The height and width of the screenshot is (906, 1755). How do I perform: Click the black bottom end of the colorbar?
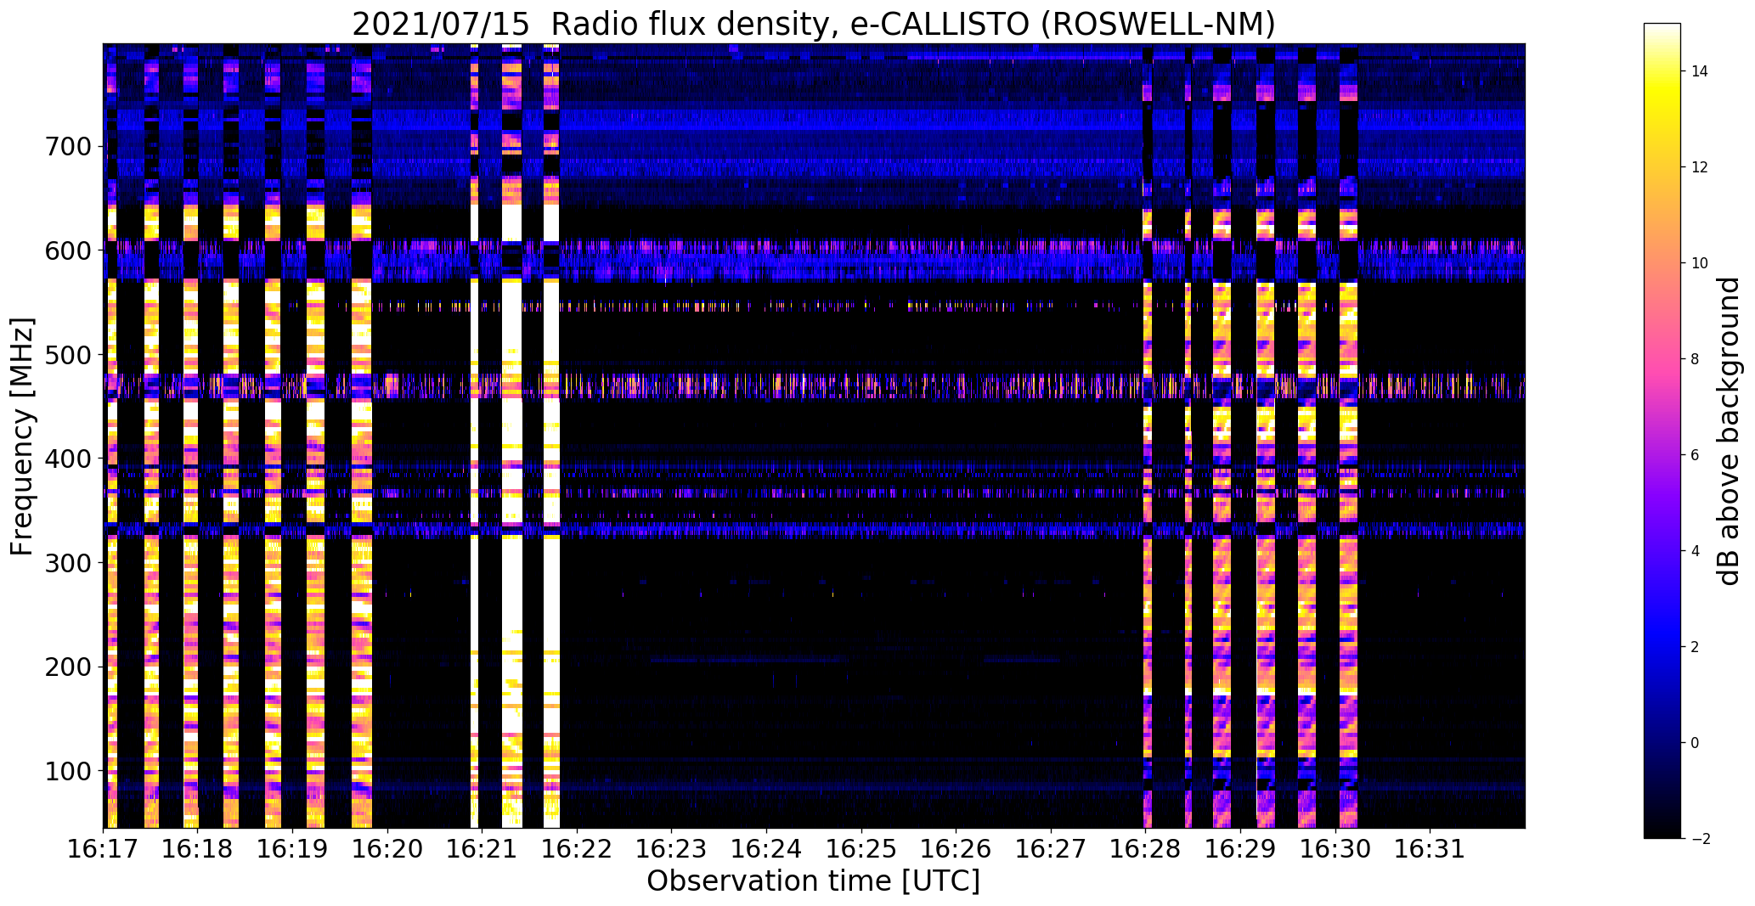tap(1662, 828)
